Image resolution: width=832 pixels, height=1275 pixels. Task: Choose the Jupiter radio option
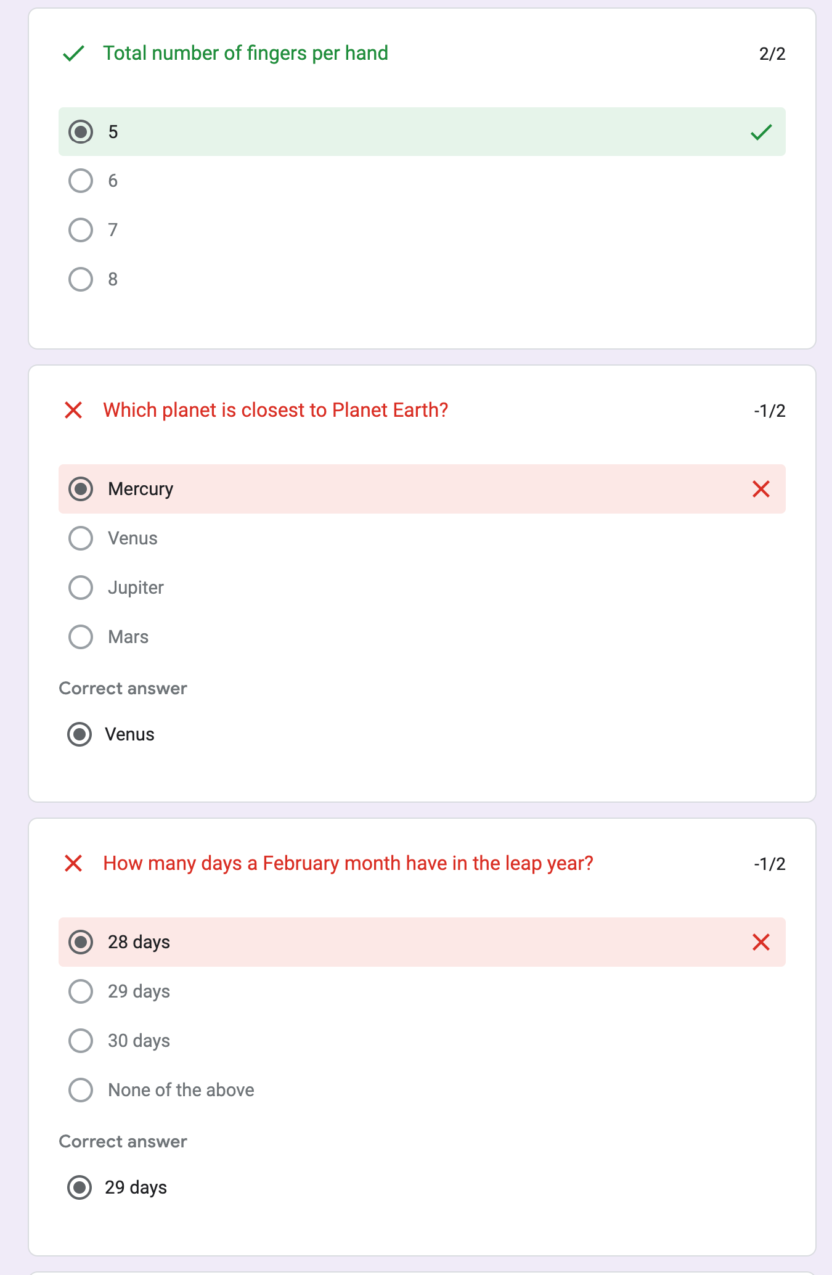pyautogui.click(x=81, y=588)
